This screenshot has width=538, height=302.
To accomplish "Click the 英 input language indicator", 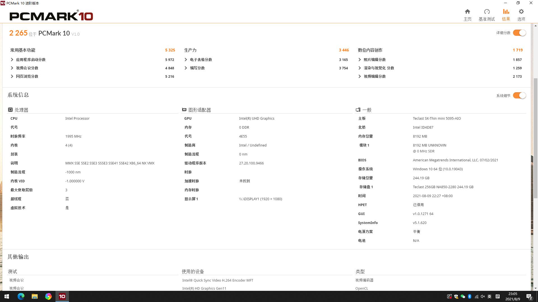I will pyautogui.click(x=490, y=296).
